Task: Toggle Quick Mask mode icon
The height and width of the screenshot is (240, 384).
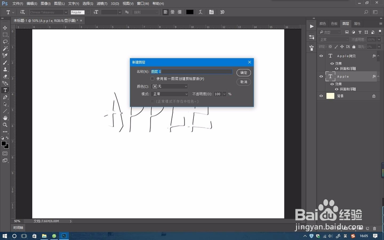Action: coord(5,154)
